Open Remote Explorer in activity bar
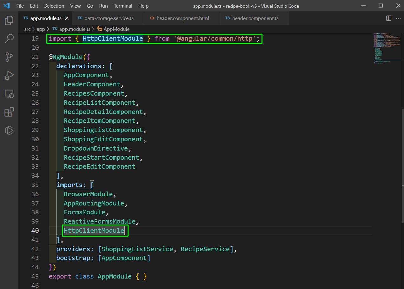The image size is (404, 289). tap(9, 94)
